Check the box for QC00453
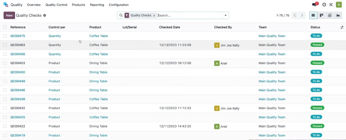This screenshot has height=140, width=346. click(5, 63)
